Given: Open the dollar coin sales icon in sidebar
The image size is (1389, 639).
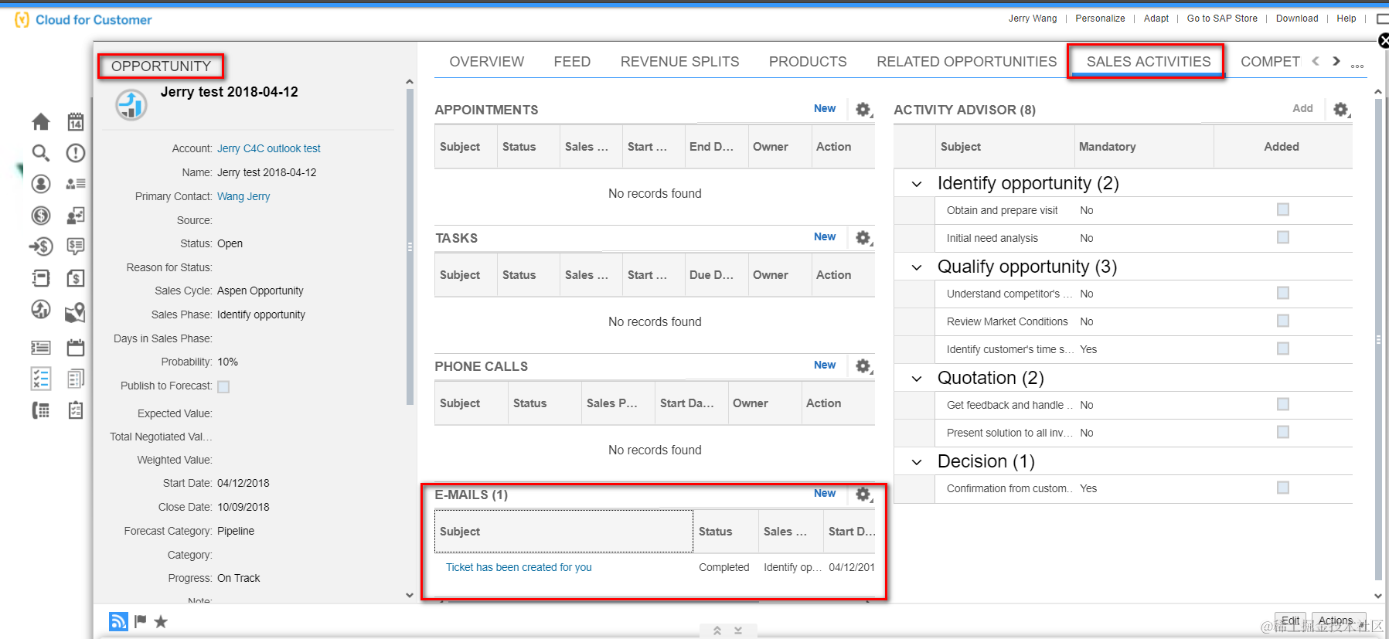Looking at the screenshot, I should [41, 216].
